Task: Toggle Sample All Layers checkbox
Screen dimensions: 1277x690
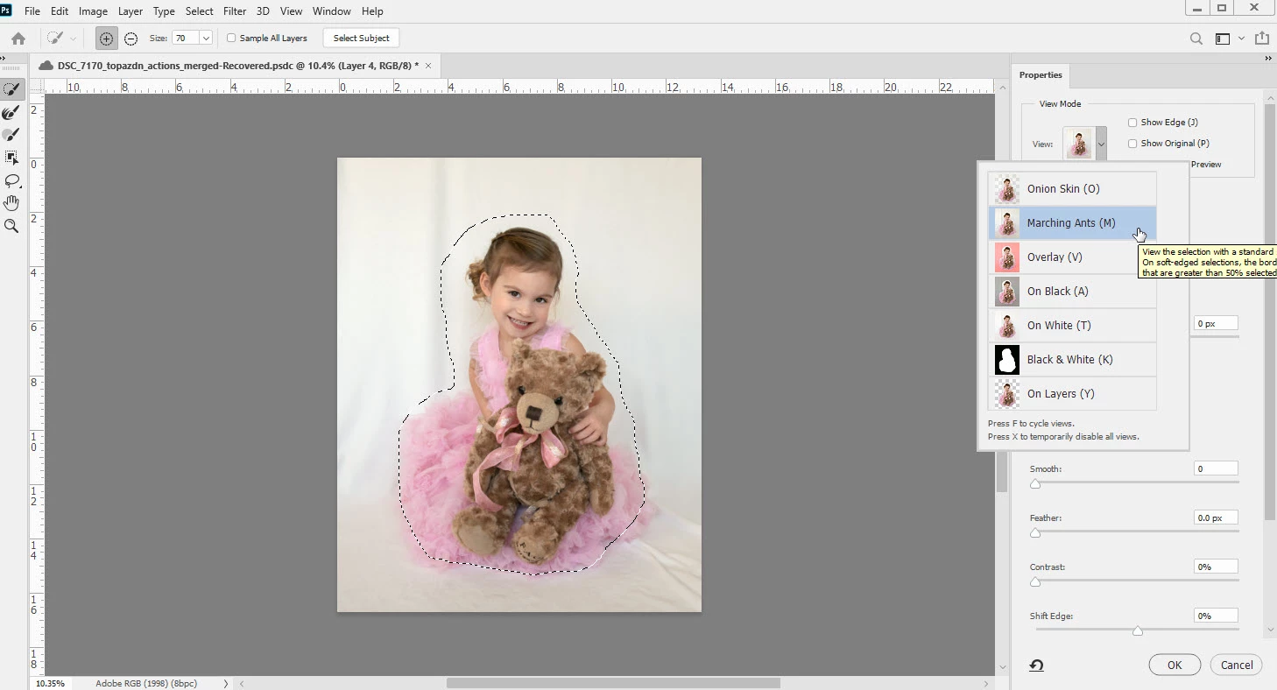Action: (231, 39)
